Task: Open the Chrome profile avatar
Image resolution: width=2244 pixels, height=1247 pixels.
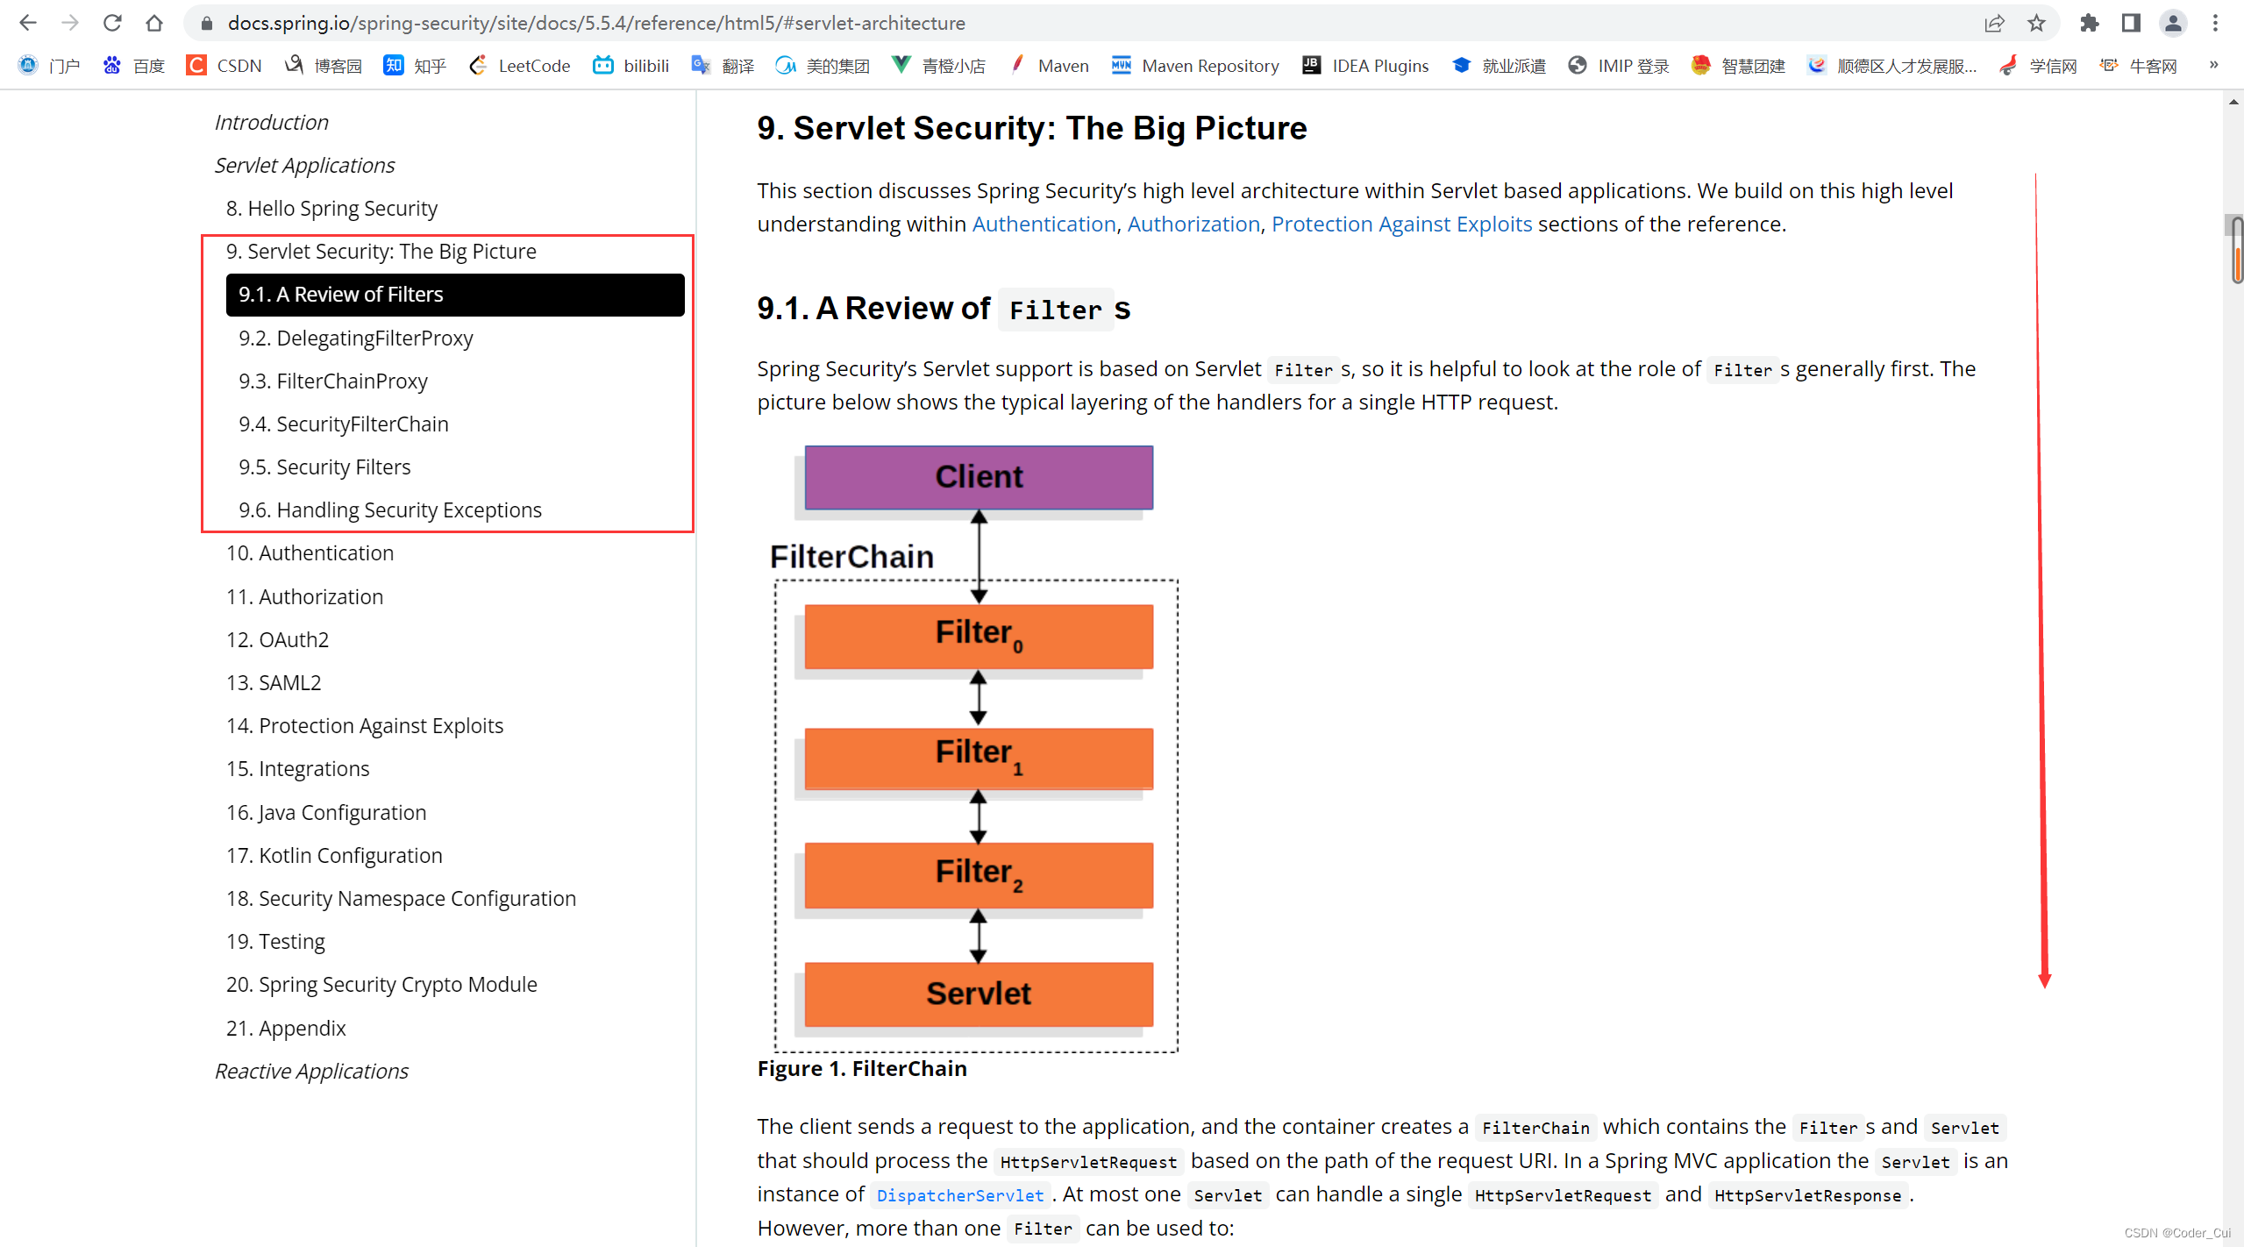Action: pos(2174,23)
